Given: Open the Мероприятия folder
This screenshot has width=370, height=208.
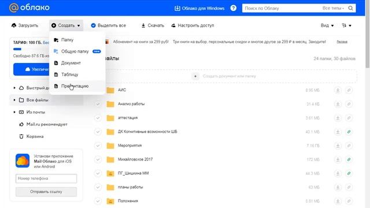Looking at the screenshot, I should coord(129,146).
